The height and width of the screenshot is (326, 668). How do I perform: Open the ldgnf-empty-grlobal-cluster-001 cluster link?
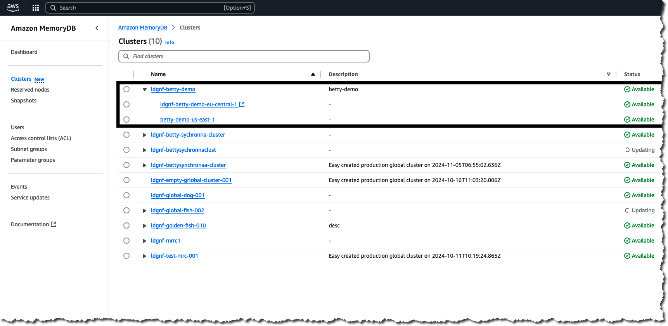[x=191, y=180]
